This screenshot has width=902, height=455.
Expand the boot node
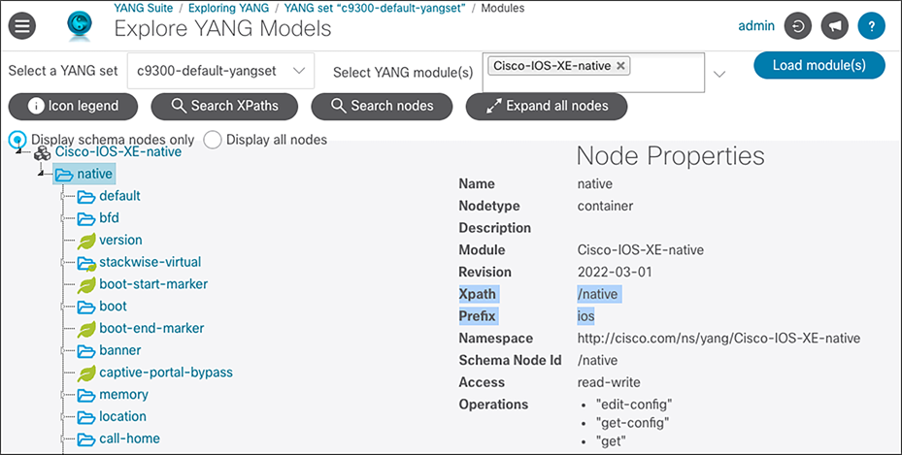tap(63, 307)
